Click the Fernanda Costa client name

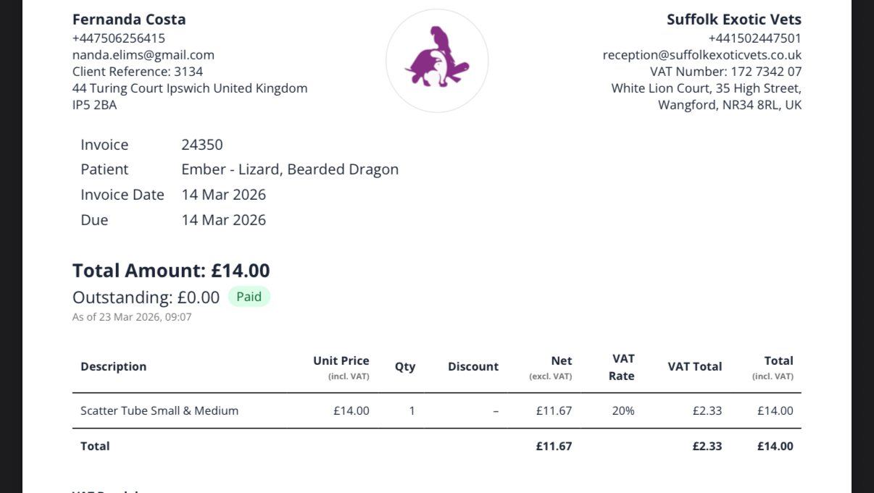pyautogui.click(x=129, y=20)
